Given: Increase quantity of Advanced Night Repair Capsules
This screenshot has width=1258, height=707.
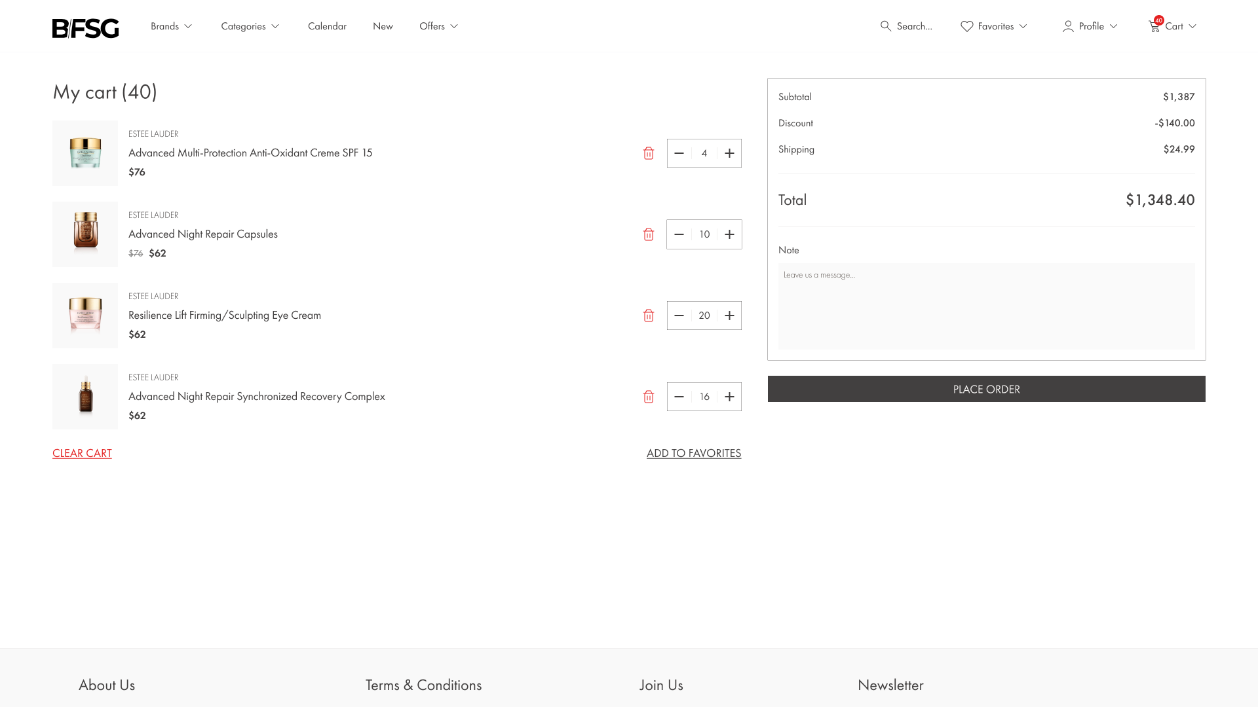Looking at the screenshot, I should pos(729,234).
